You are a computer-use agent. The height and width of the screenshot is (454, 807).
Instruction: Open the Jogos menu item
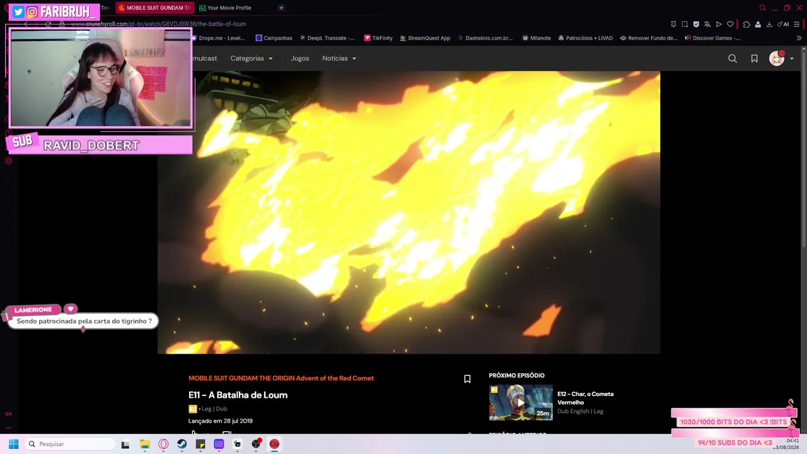[300, 58]
